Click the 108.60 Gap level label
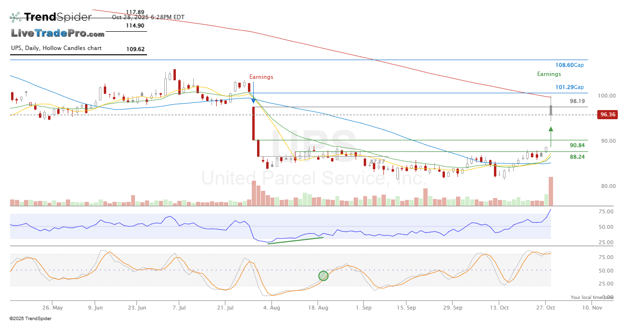The width and height of the screenshot is (628, 323). (x=569, y=65)
